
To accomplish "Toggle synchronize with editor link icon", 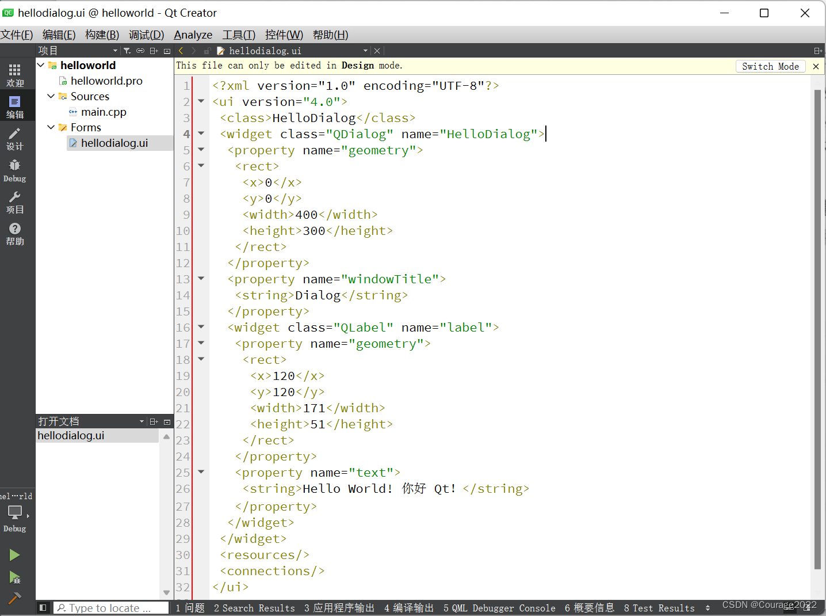I will coord(140,51).
